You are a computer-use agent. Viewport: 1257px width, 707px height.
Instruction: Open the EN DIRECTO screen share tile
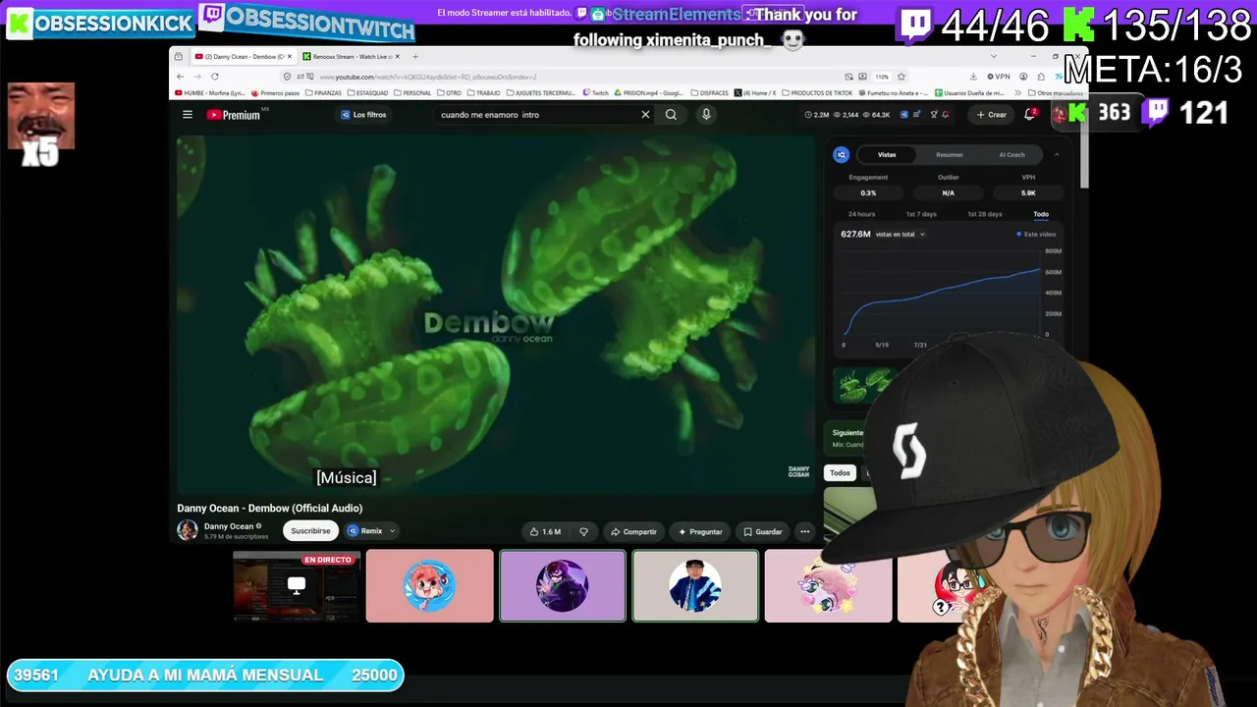(x=297, y=586)
